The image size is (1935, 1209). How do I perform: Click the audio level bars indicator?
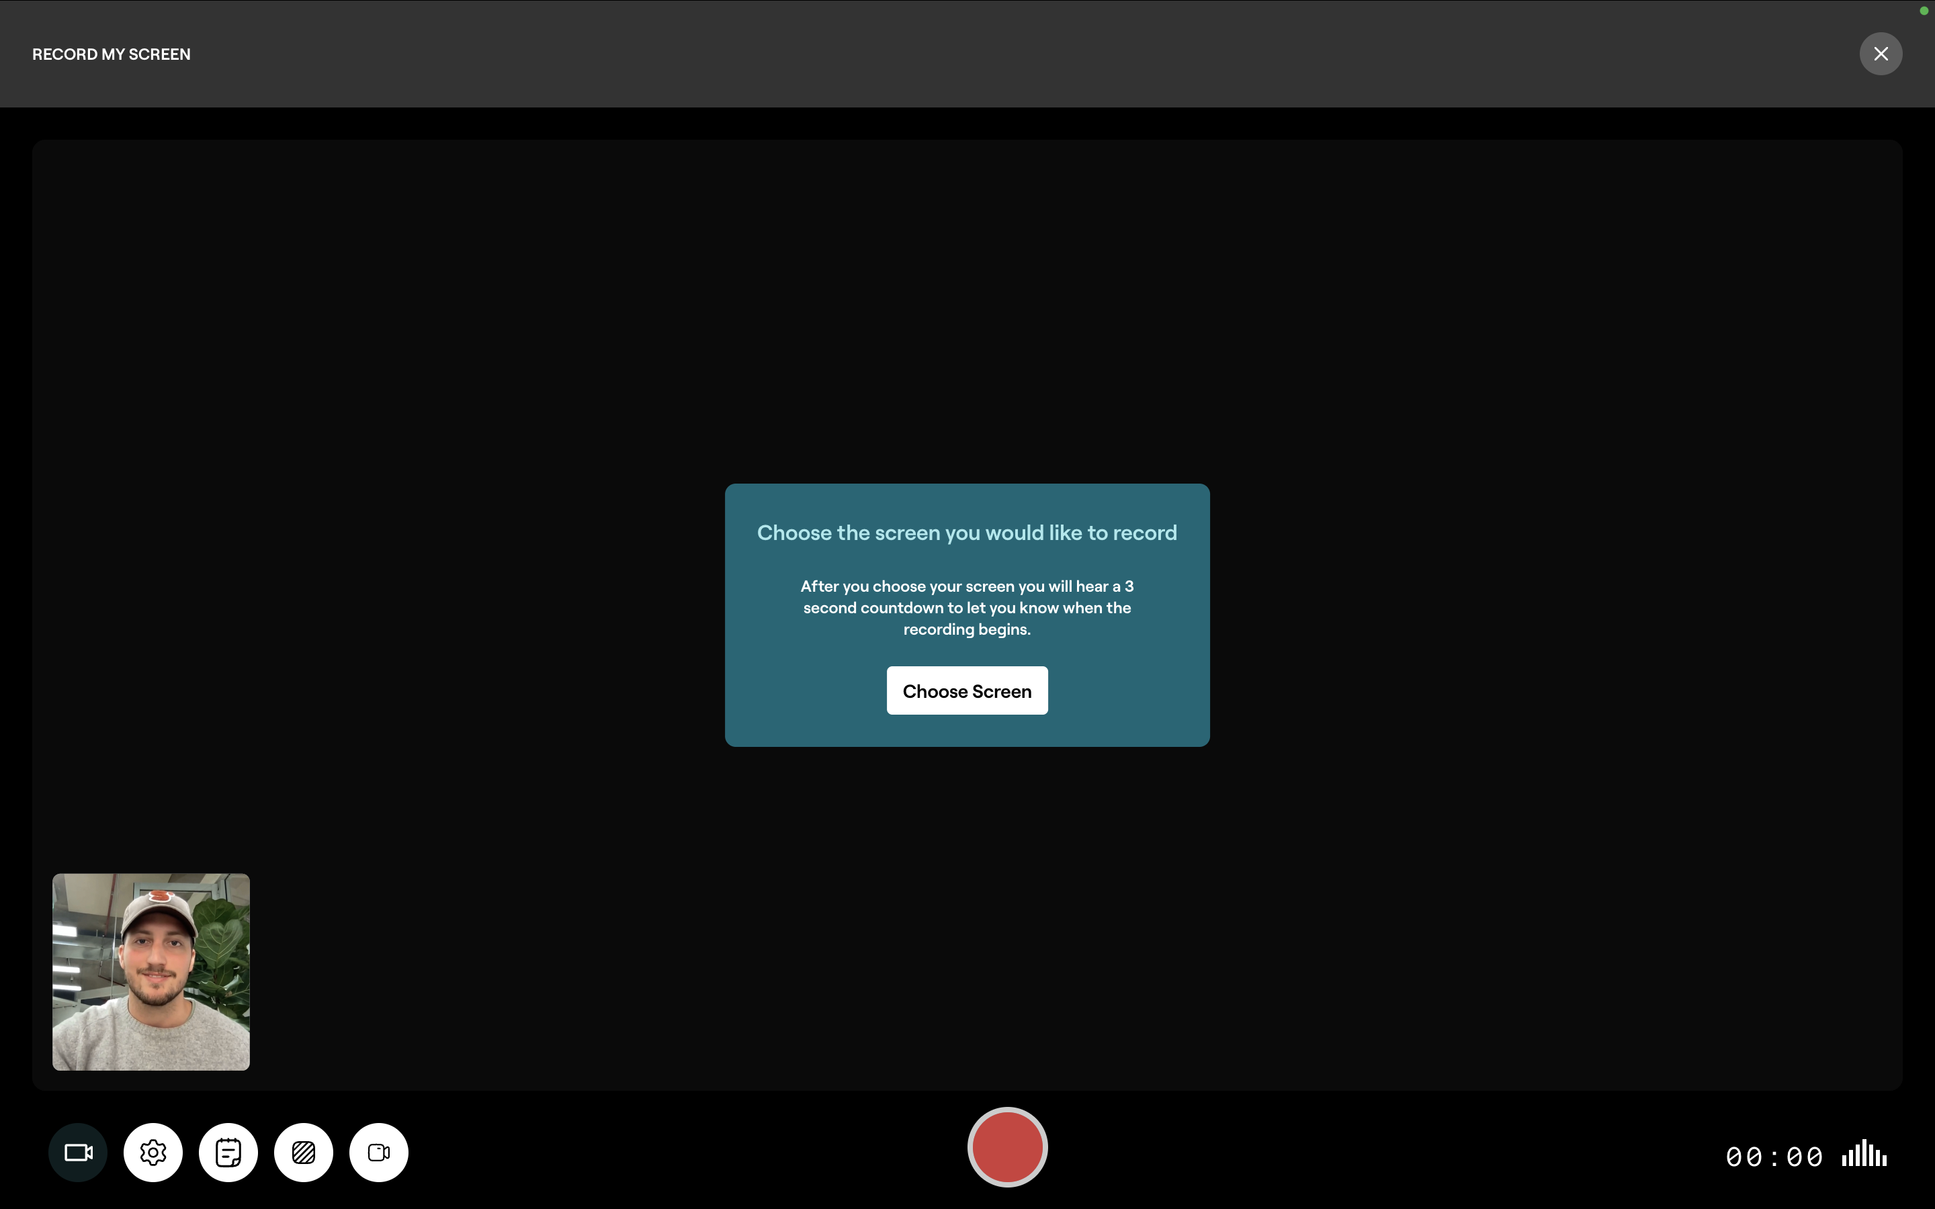[1864, 1154]
